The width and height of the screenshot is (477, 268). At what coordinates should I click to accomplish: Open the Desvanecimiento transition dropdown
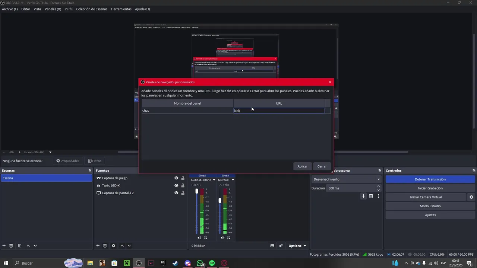[x=347, y=179]
